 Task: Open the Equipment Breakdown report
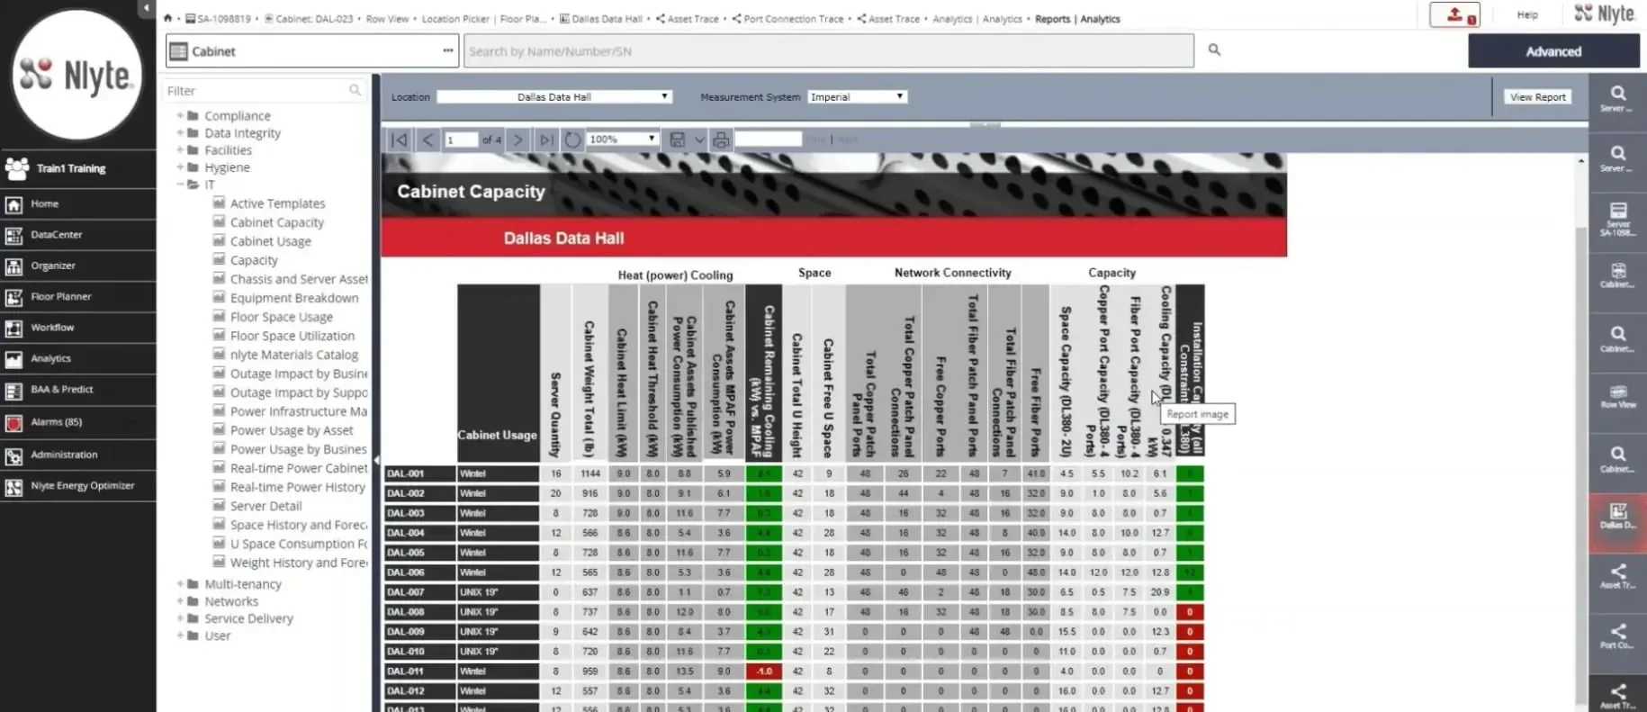[x=293, y=298]
